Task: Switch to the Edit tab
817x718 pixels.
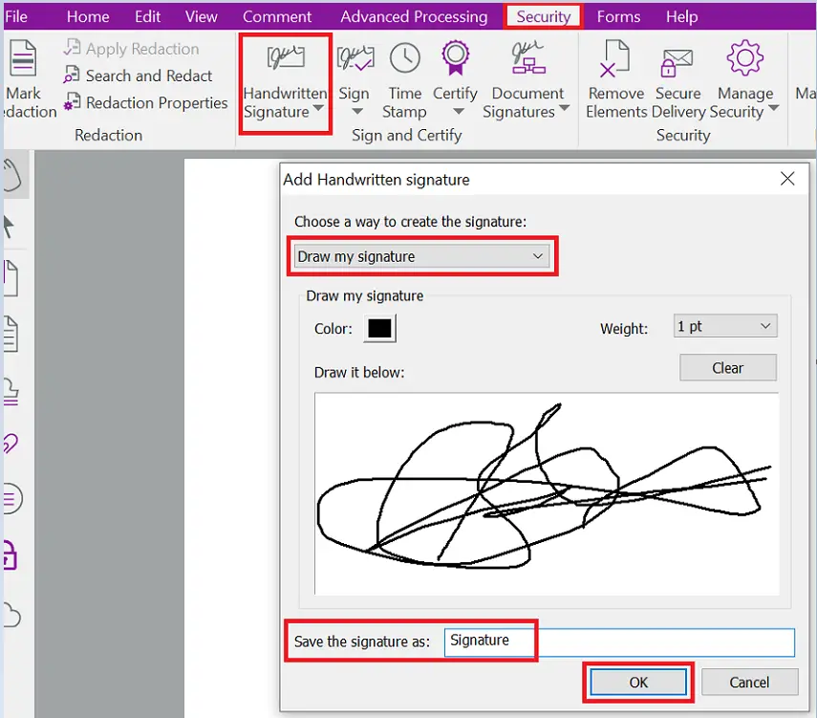Action: click(x=147, y=16)
